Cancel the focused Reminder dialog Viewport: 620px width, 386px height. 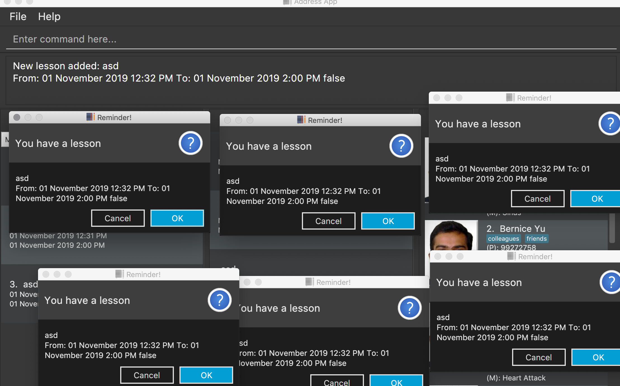click(x=118, y=218)
